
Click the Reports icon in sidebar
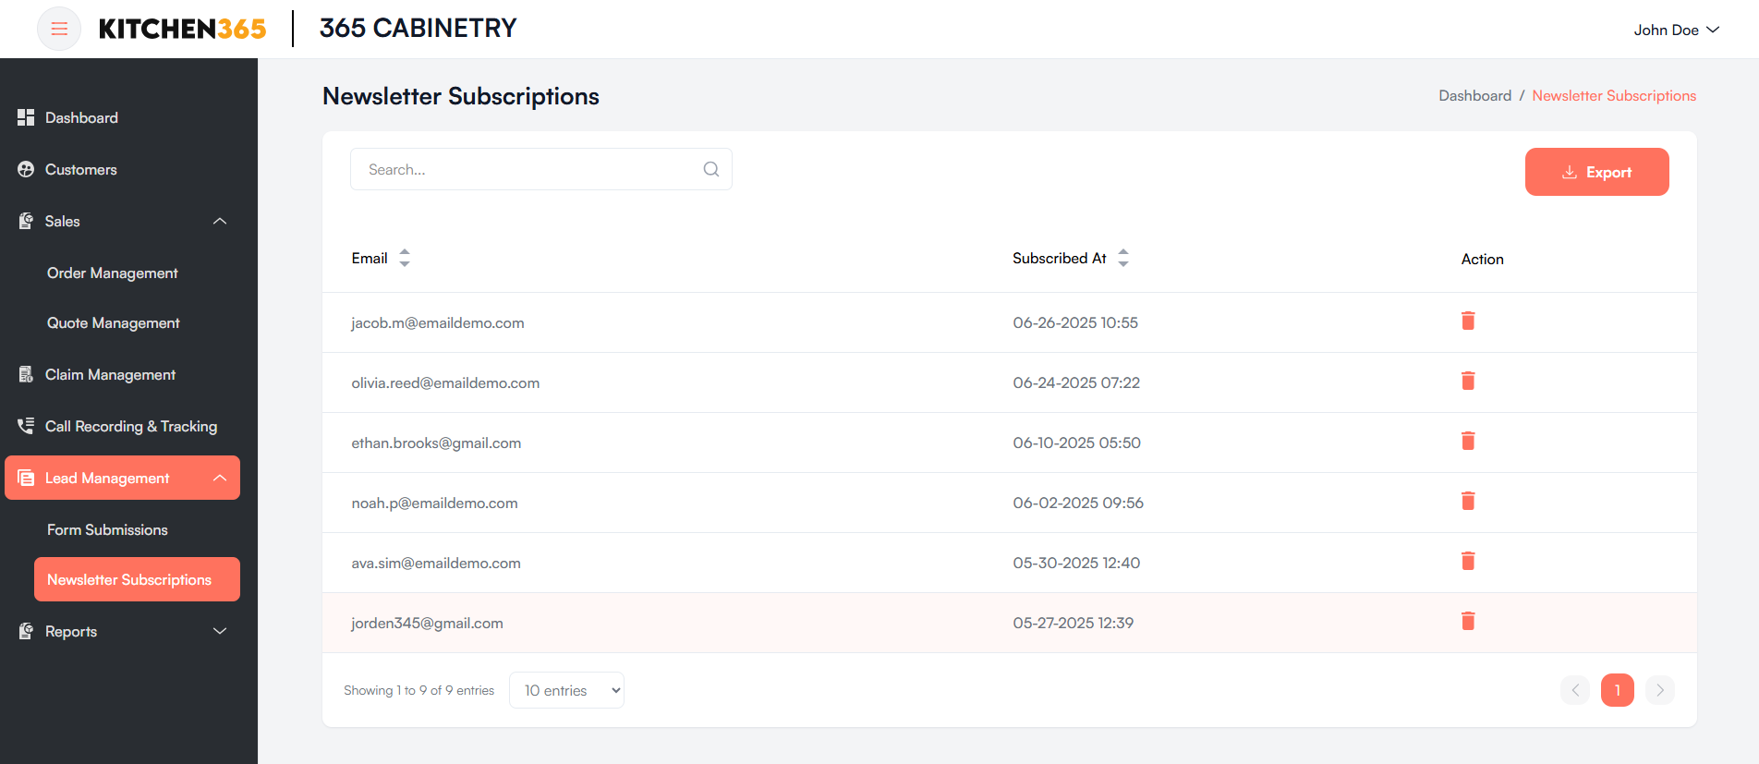pyautogui.click(x=26, y=631)
